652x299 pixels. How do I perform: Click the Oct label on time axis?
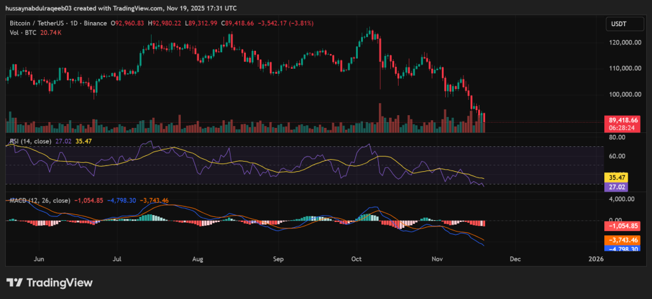[357, 260]
